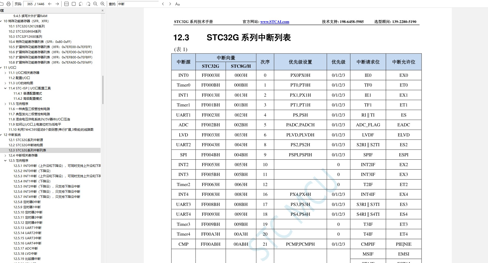
Task: Open bookmark 12.5.19 比较器中断
Action: point(27,259)
